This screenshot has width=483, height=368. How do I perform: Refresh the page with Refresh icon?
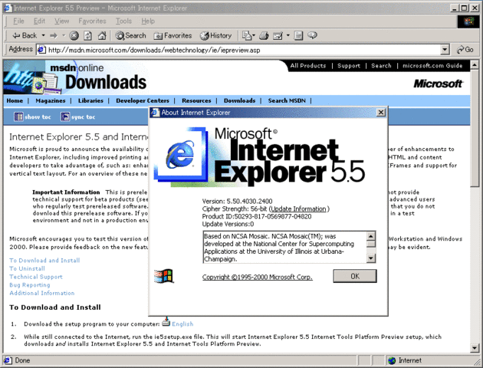pos(87,36)
